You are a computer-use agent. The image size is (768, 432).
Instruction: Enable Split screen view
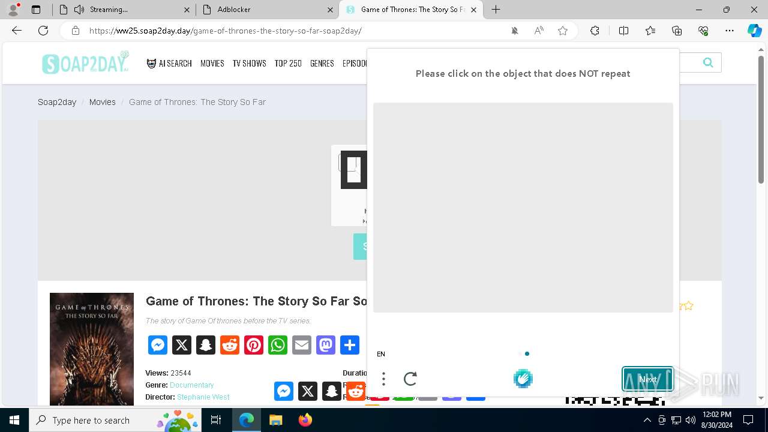(623, 31)
